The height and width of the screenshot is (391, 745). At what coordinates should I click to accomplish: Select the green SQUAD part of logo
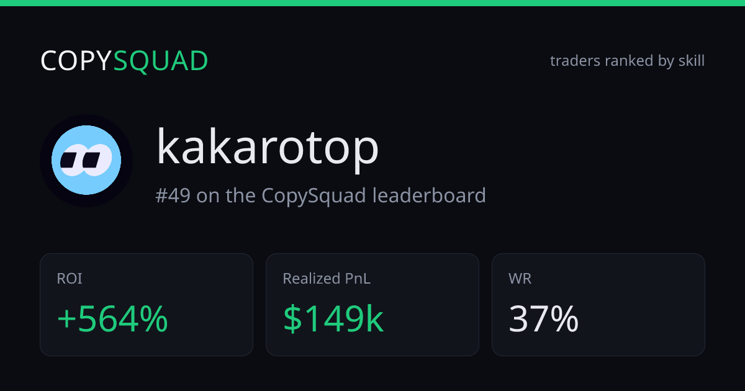click(161, 61)
